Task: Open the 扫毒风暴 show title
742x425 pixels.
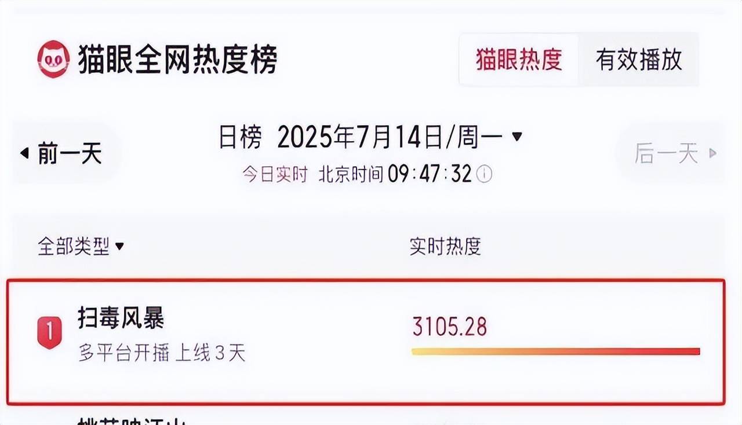Action: click(x=121, y=318)
